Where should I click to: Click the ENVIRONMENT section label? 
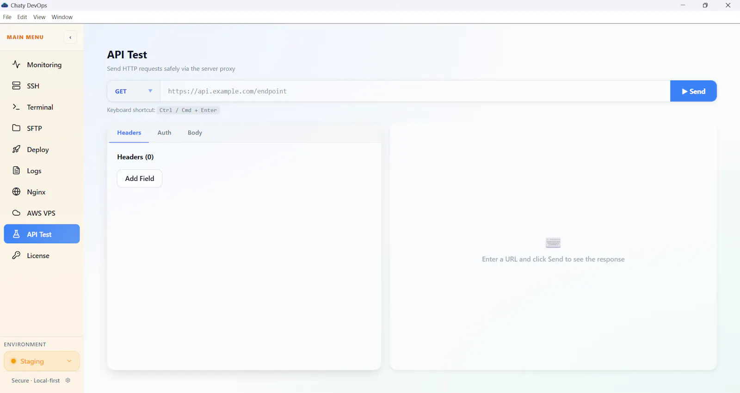coord(25,344)
